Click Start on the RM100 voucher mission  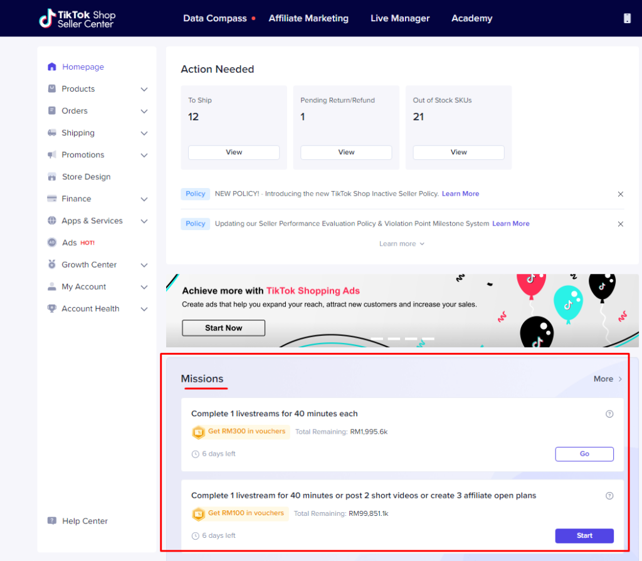pyautogui.click(x=584, y=536)
